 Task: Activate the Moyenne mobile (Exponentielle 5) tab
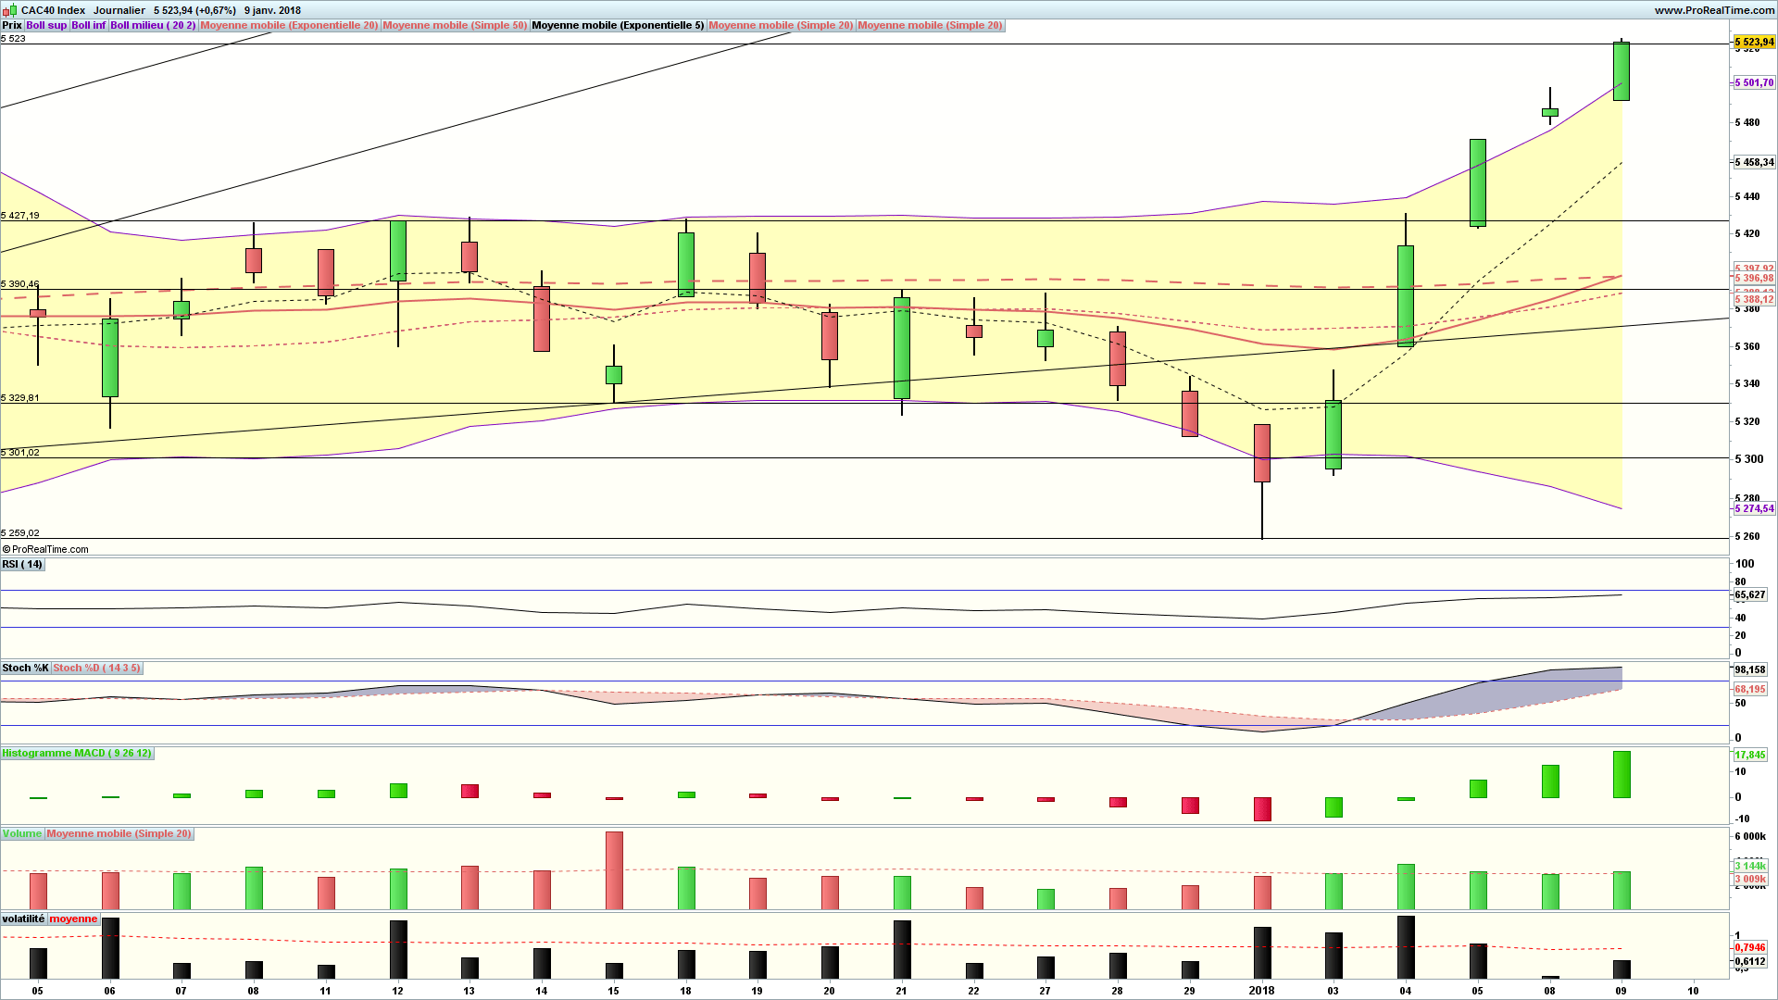click(616, 25)
